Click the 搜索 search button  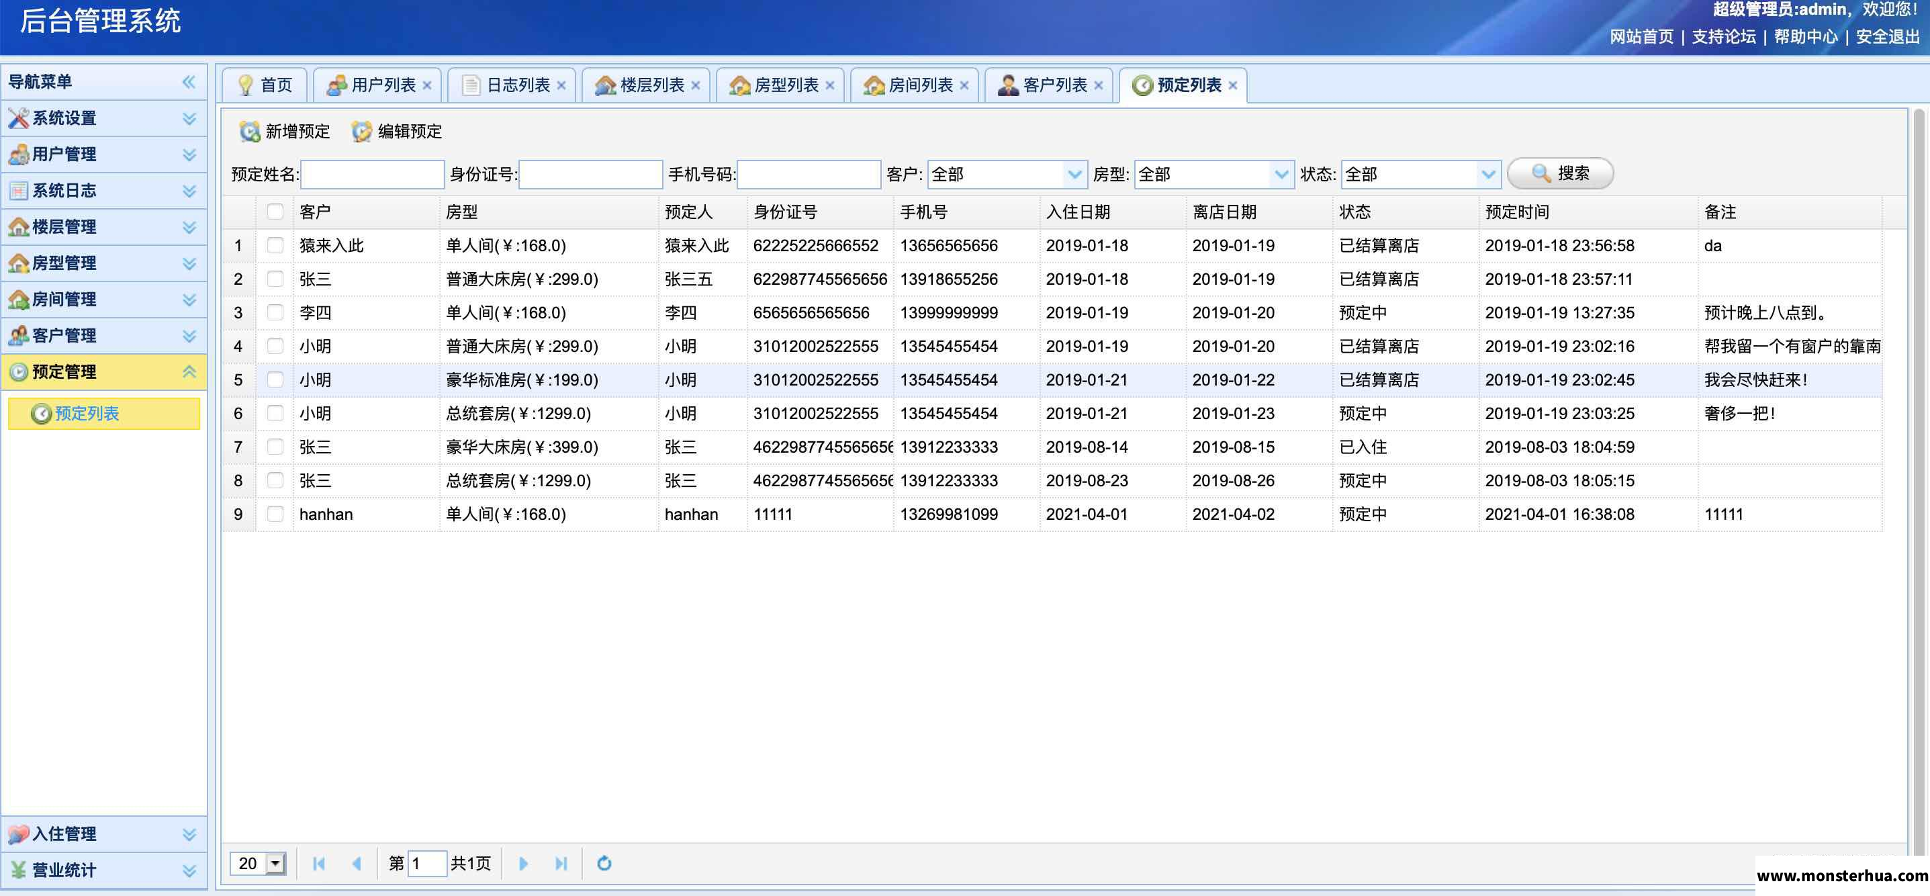(1560, 174)
